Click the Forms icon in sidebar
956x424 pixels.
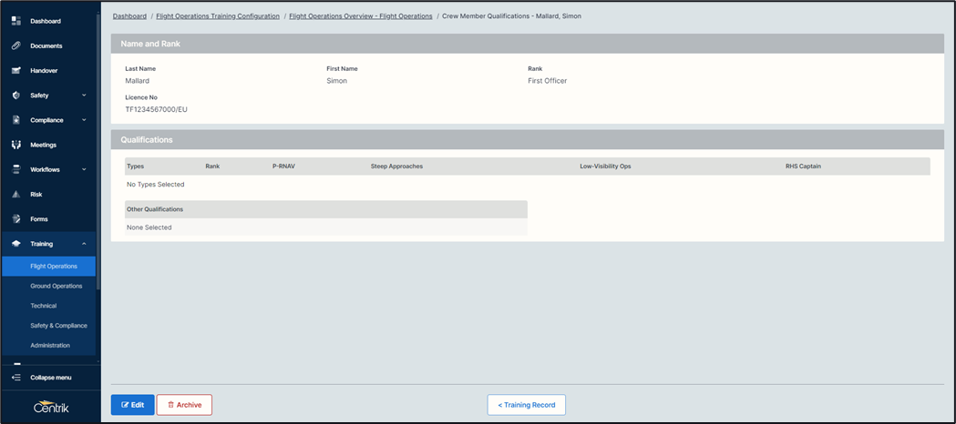15,218
